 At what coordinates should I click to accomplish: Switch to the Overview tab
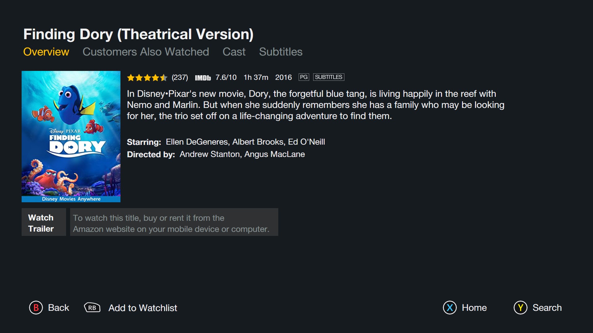[x=46, y=52]
